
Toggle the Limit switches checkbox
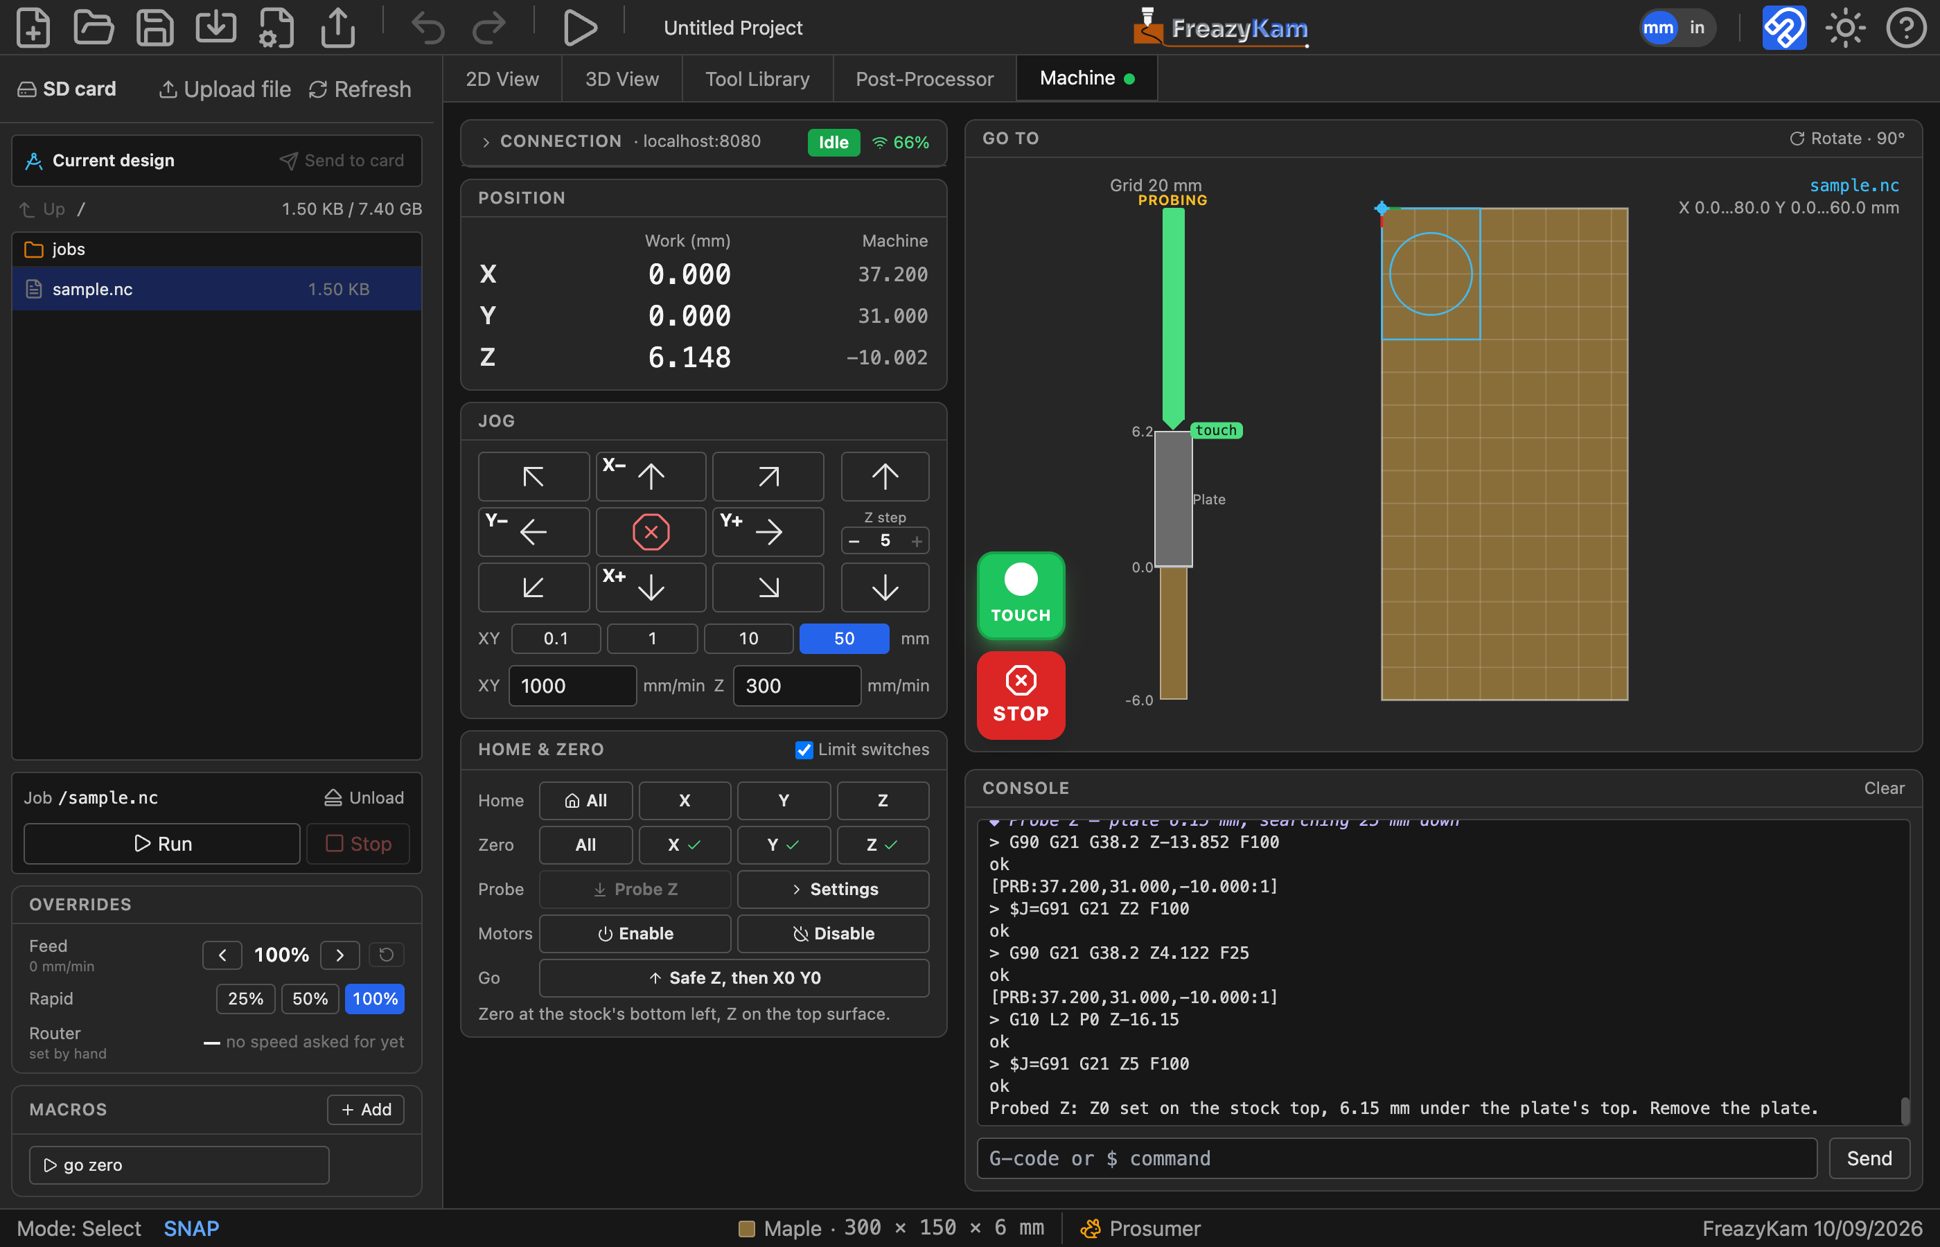point(804,750)
